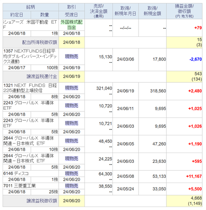Click the 10,720 sale amount
The width and height of the screenshot is (206, 210).
click(106, 106)
